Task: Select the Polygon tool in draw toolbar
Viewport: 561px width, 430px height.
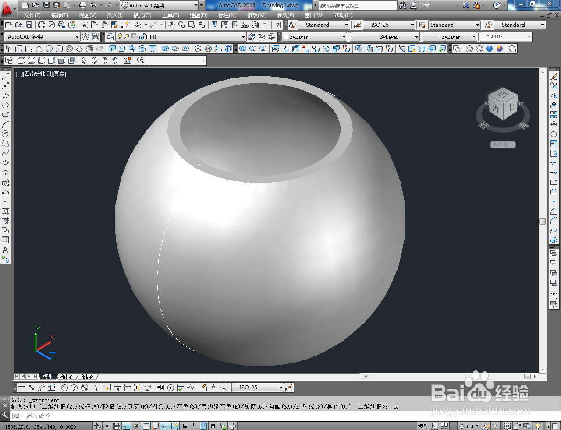Action: (x=5, y=105)
